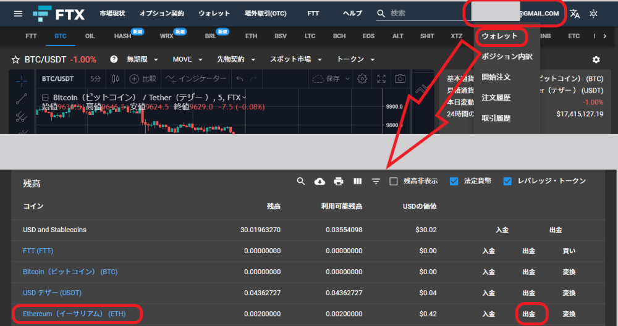Favorite BTC/USDT with the star icon
The width and height of the screenshot is (618, 326).
click(15, 59)
